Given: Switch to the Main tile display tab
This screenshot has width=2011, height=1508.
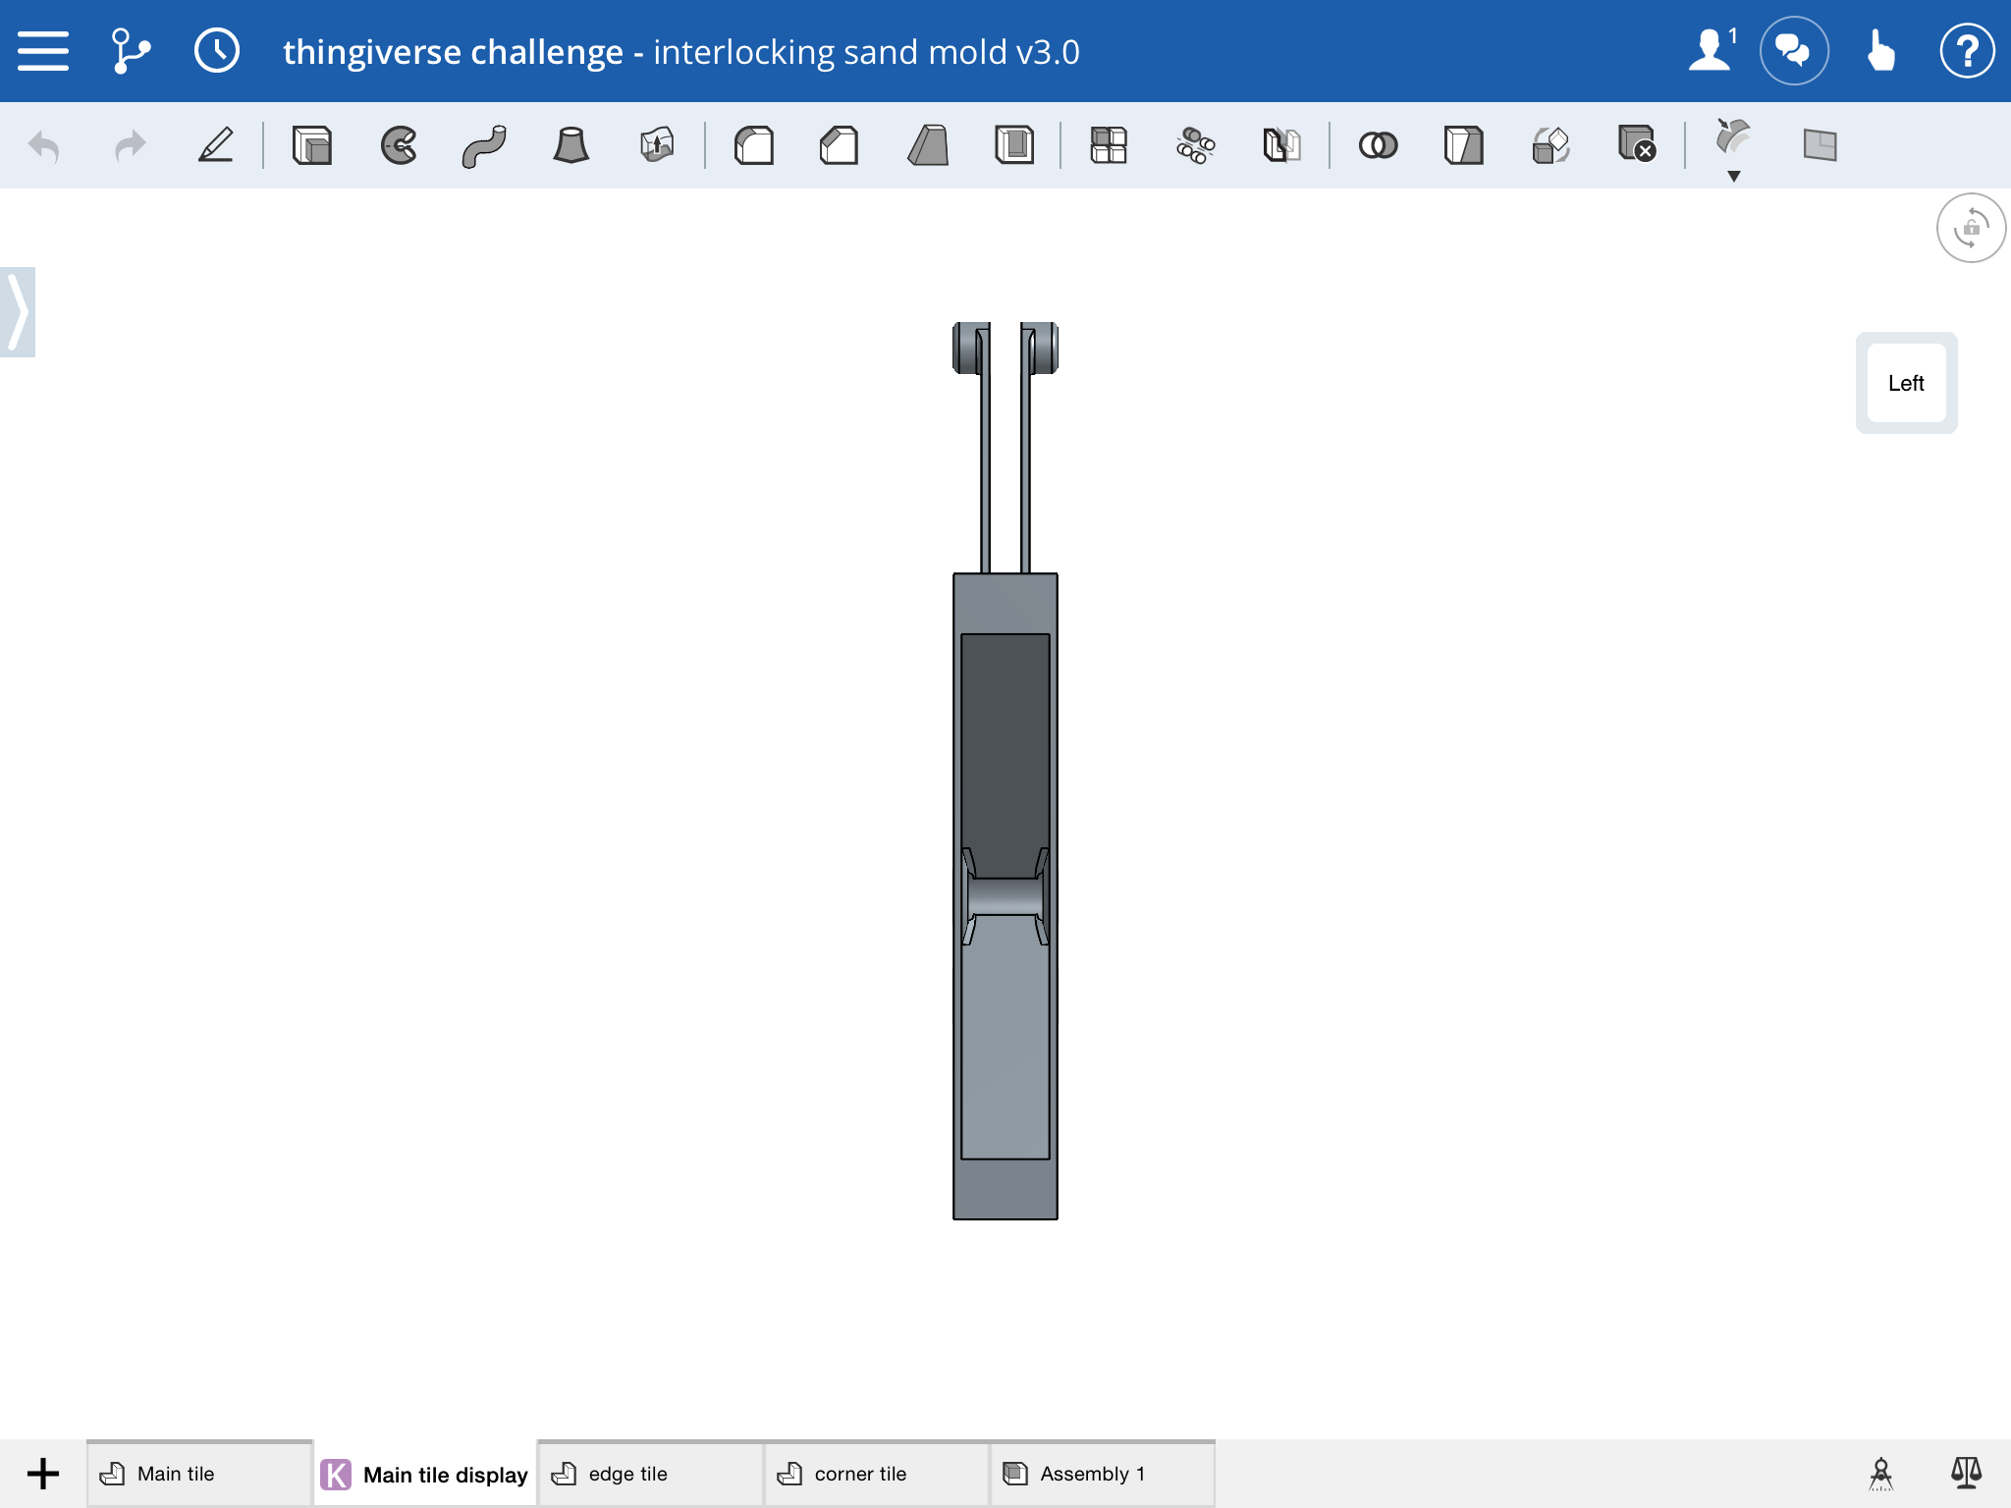Looking at the screenshot, I should [x=425, y=1474].
